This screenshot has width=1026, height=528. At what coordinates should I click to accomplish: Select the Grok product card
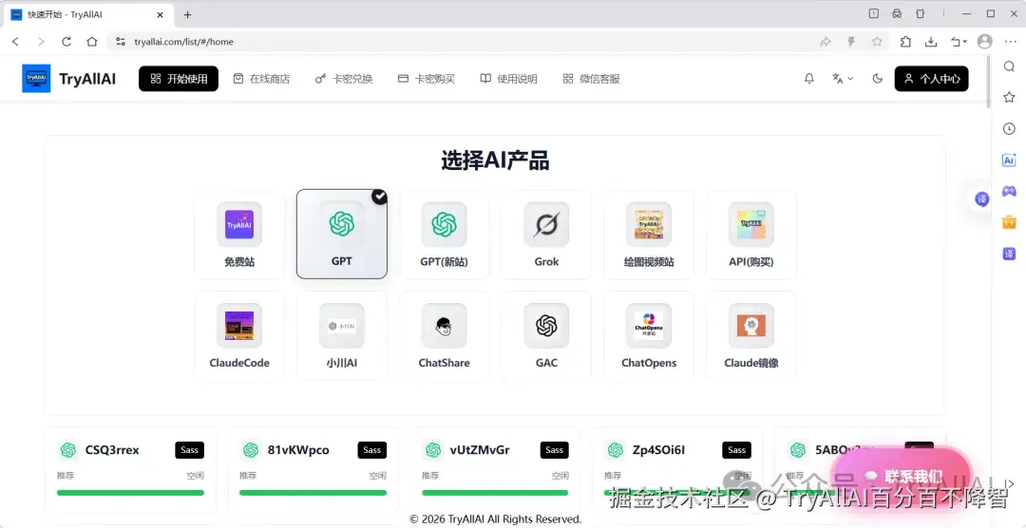(x=546, y=235)
